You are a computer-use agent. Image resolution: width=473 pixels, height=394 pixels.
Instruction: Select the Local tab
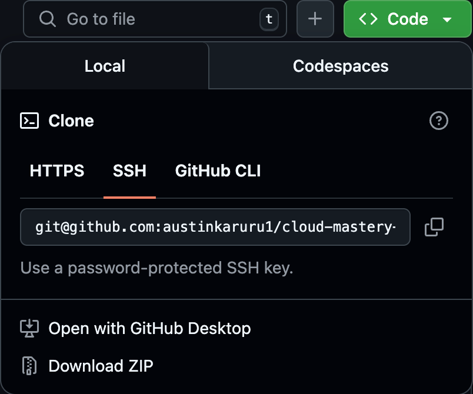click(105, 66)
